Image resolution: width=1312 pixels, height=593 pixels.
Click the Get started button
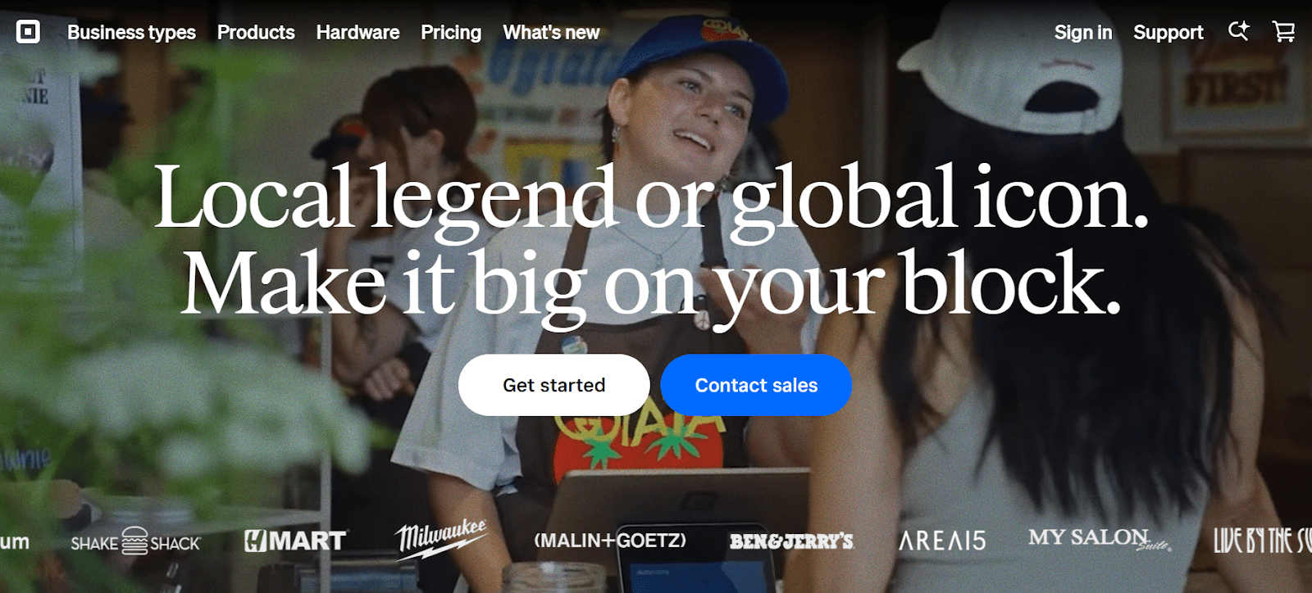(x=554, y=385)
